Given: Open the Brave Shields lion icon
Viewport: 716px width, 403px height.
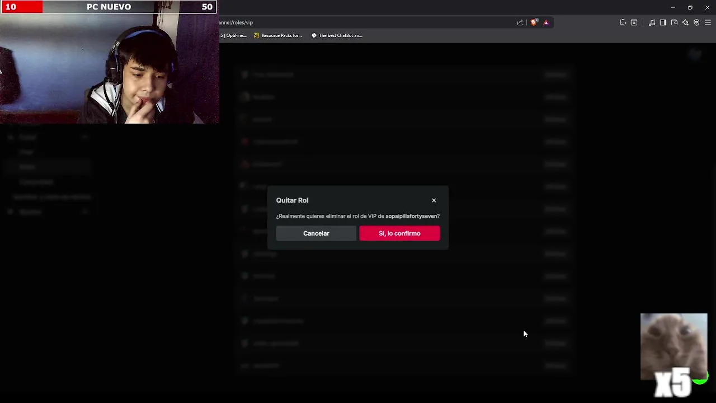Looking at the screenshot, I should tap(534, 22).
